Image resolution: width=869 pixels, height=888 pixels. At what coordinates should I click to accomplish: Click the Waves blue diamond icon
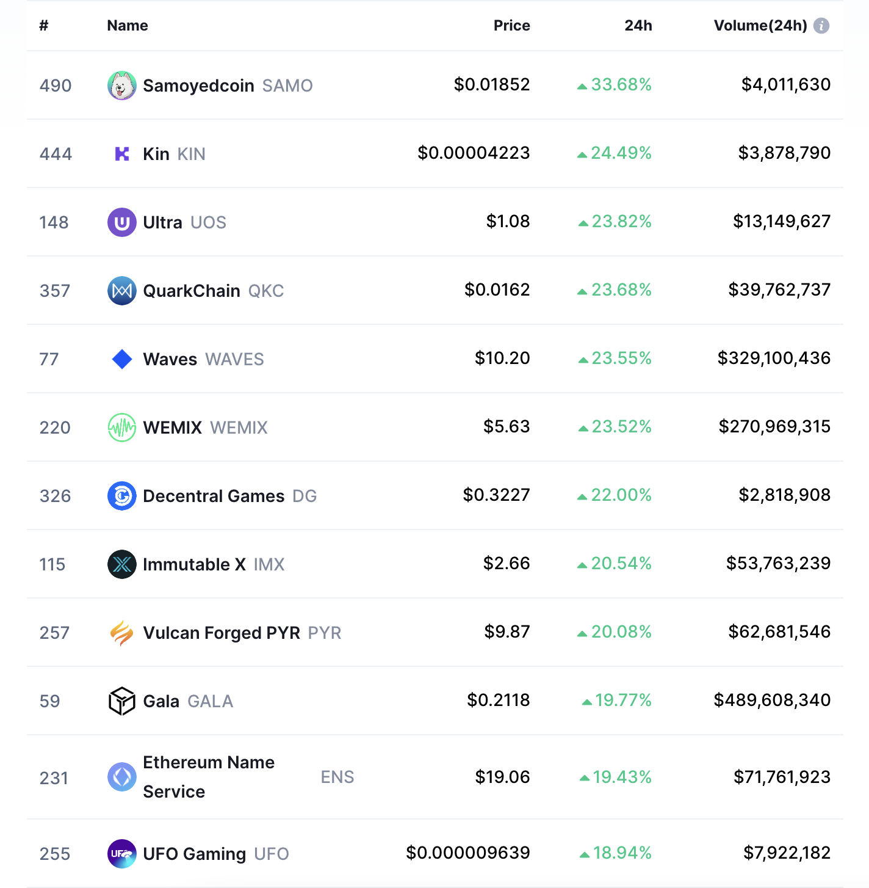[122, 359]
